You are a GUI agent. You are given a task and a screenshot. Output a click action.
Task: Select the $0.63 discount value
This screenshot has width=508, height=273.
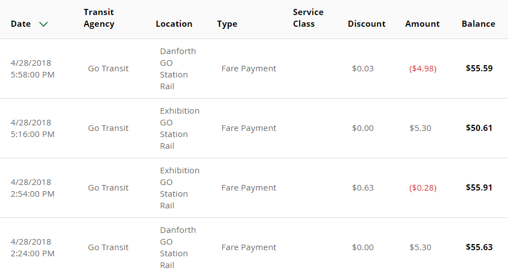tap(363, 188)
